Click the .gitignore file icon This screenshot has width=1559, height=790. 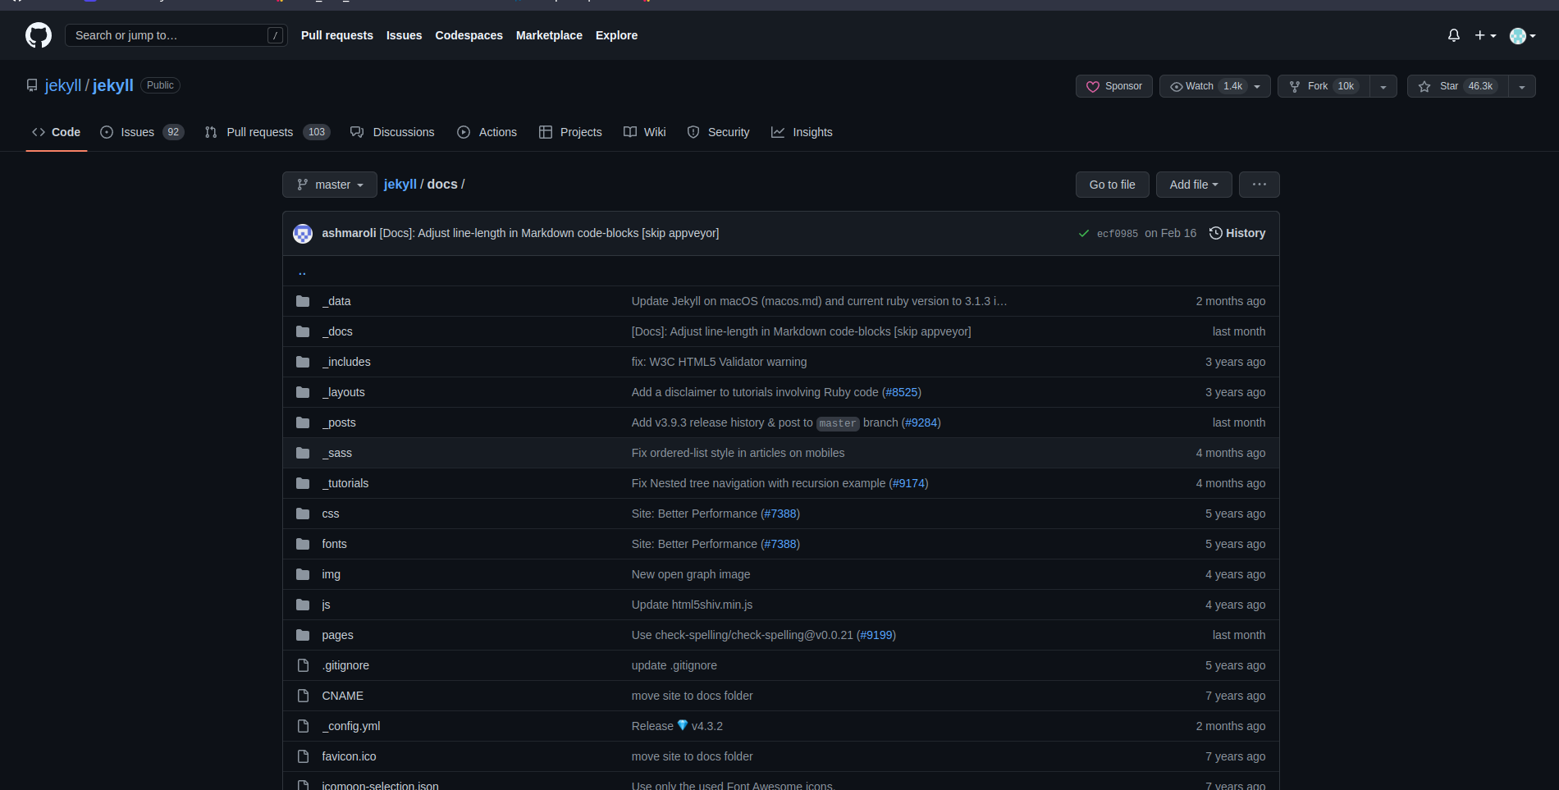303,665
